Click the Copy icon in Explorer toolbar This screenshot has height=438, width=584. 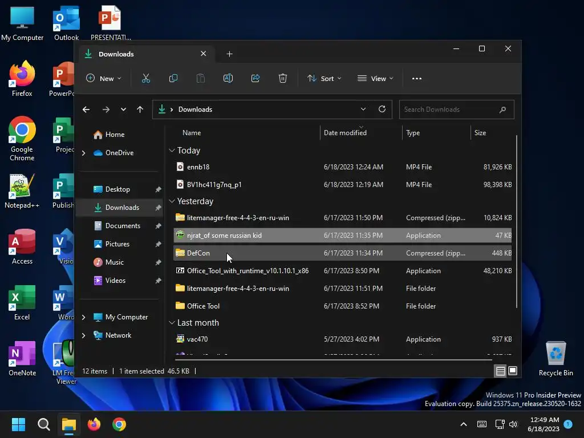pos(173,78)
